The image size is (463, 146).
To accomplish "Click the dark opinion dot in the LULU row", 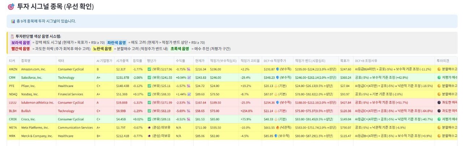I will pos(439,102).
